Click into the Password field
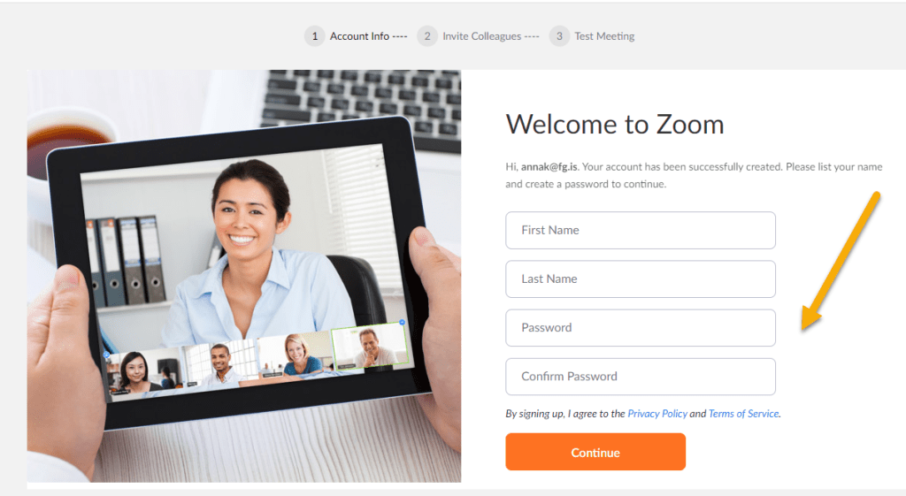 pos(641,328)
